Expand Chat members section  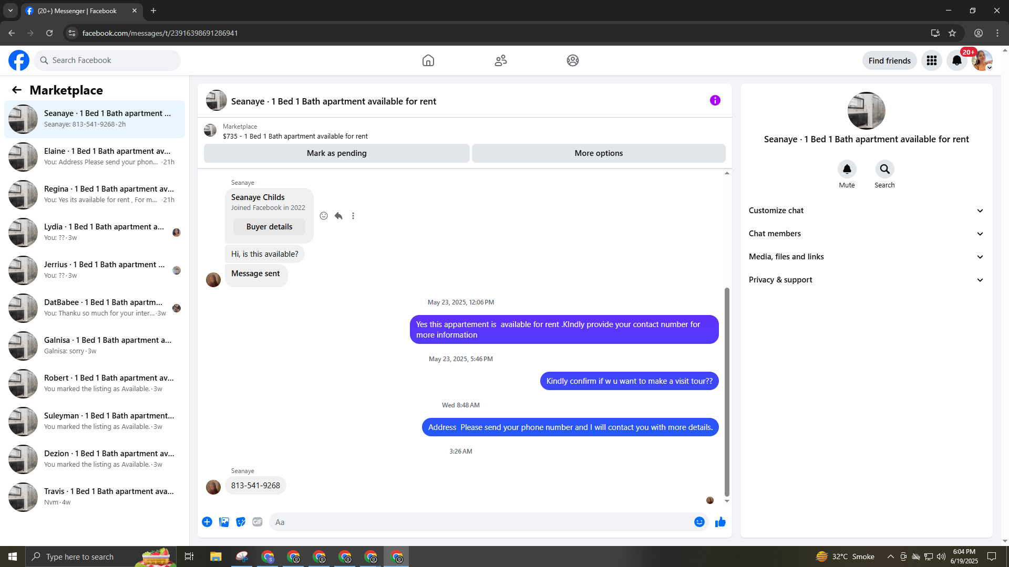tap(866, 234)
